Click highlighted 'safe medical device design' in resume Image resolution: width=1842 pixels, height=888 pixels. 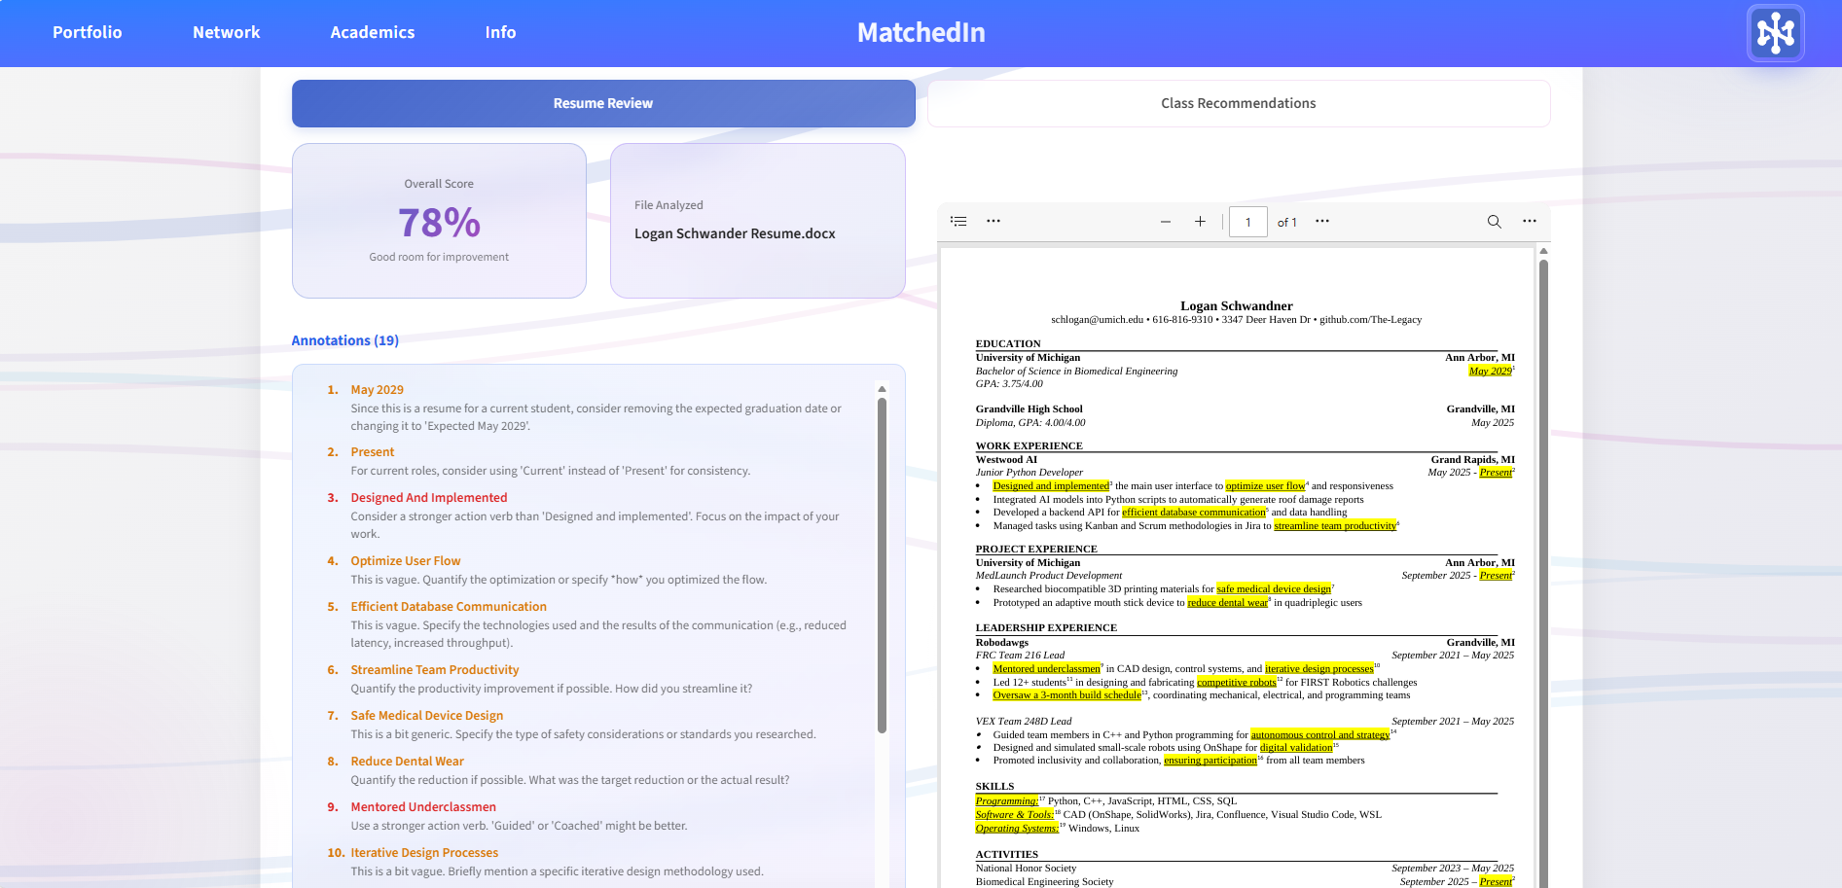pyautogui.click(x=1273, y=588)
